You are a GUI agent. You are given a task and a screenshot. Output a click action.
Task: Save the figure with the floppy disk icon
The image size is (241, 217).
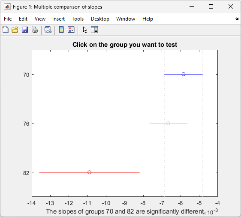[25, 30]
